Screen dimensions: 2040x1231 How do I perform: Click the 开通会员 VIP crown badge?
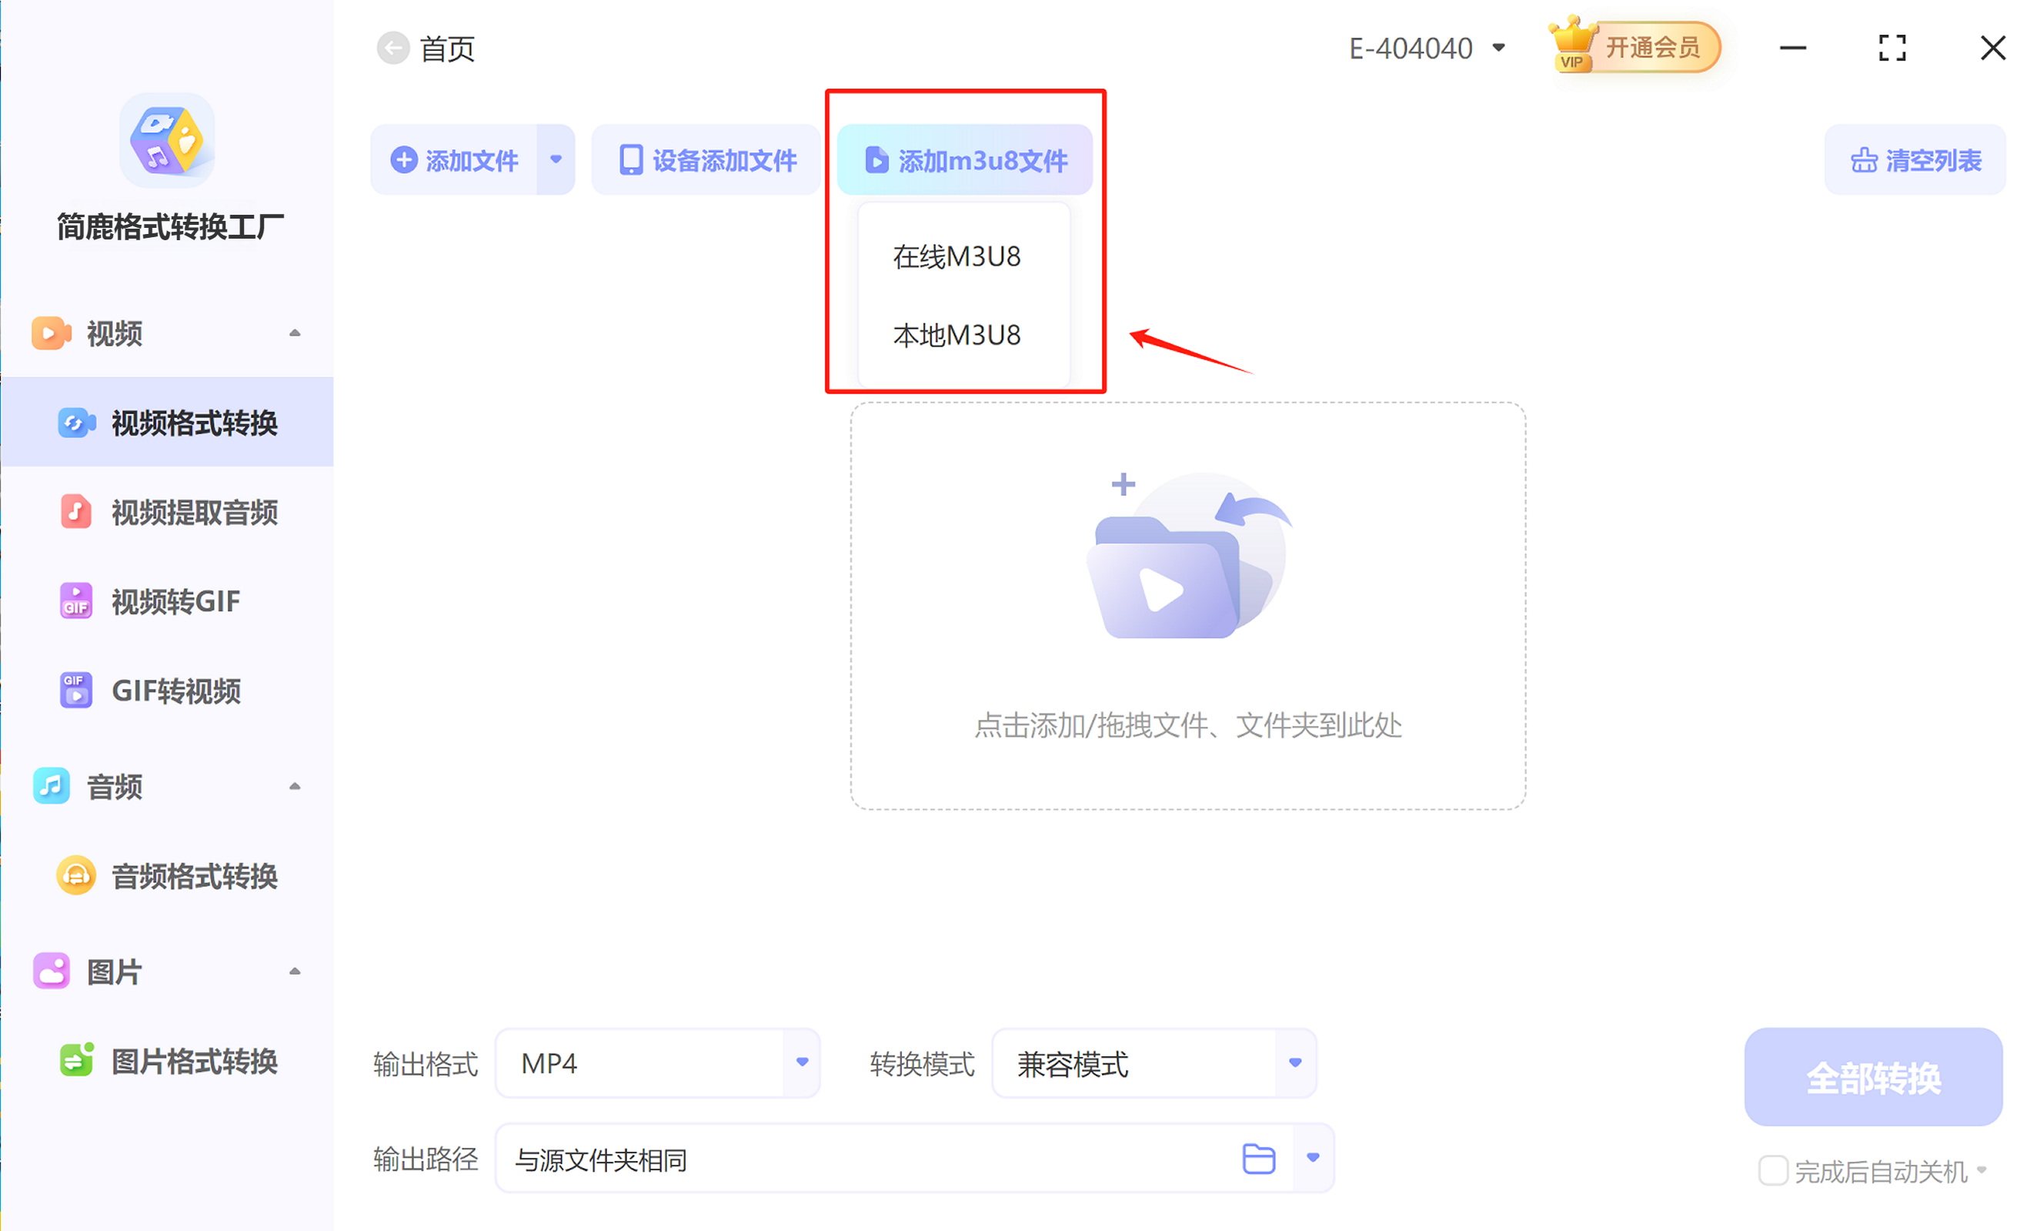[1634, 47]
